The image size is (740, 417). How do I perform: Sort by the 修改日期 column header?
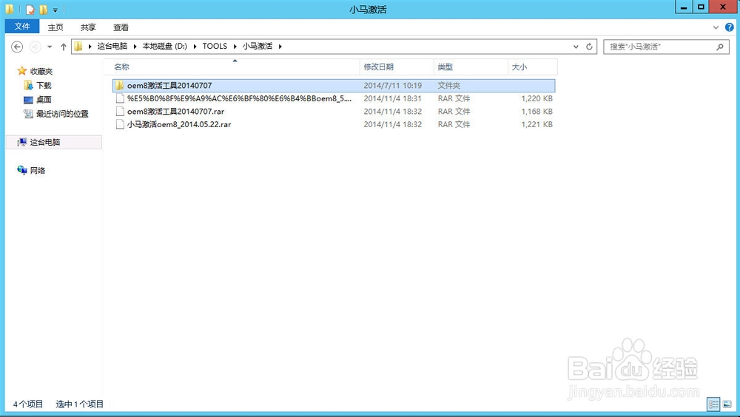point(397,67)
